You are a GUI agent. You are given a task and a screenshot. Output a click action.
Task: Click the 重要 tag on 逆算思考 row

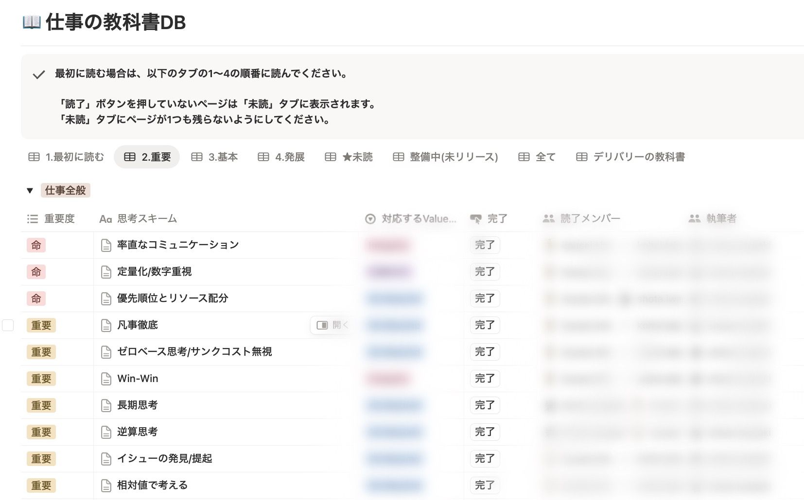point(41,432)
